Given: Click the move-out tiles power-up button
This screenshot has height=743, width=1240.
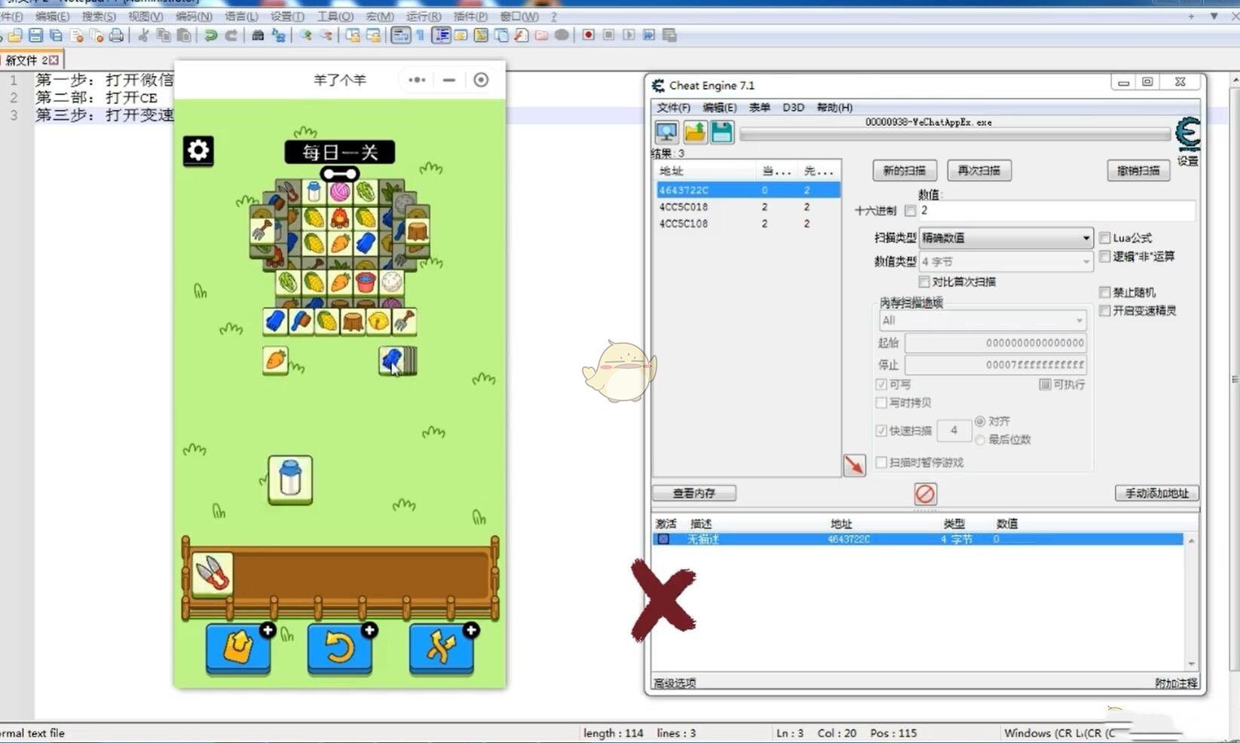Looking at the screenshot, I should (x=238, y=649).
